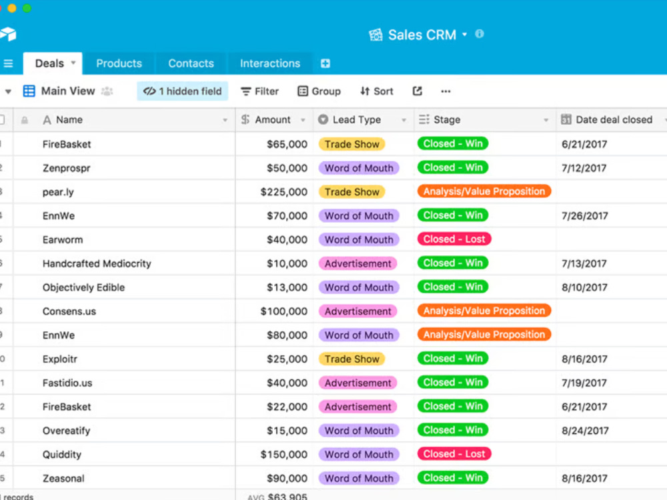Select the Quiddity name cell
Screen dimensions: 667x500
coord(124,454)
